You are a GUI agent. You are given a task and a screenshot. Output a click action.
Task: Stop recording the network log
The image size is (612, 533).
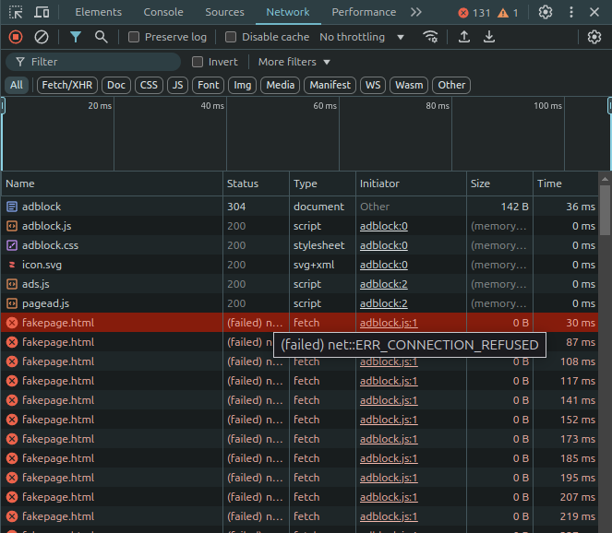(x=16, y=37)
